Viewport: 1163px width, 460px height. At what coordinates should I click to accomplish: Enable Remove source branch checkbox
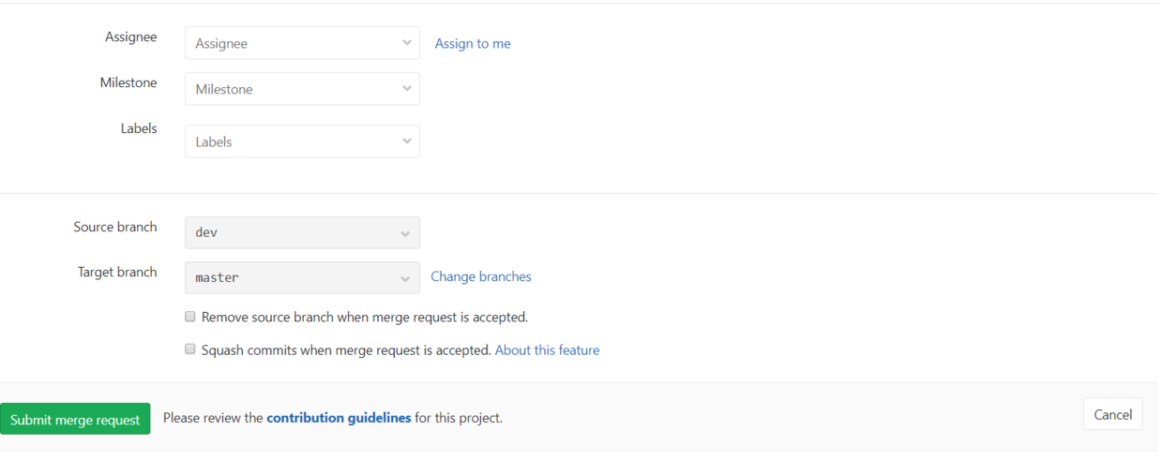tap(190, 317)
